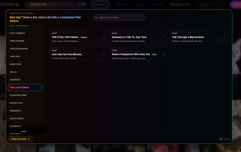
Task: Select Etsy & Prints category
Action: click(25, 33)
